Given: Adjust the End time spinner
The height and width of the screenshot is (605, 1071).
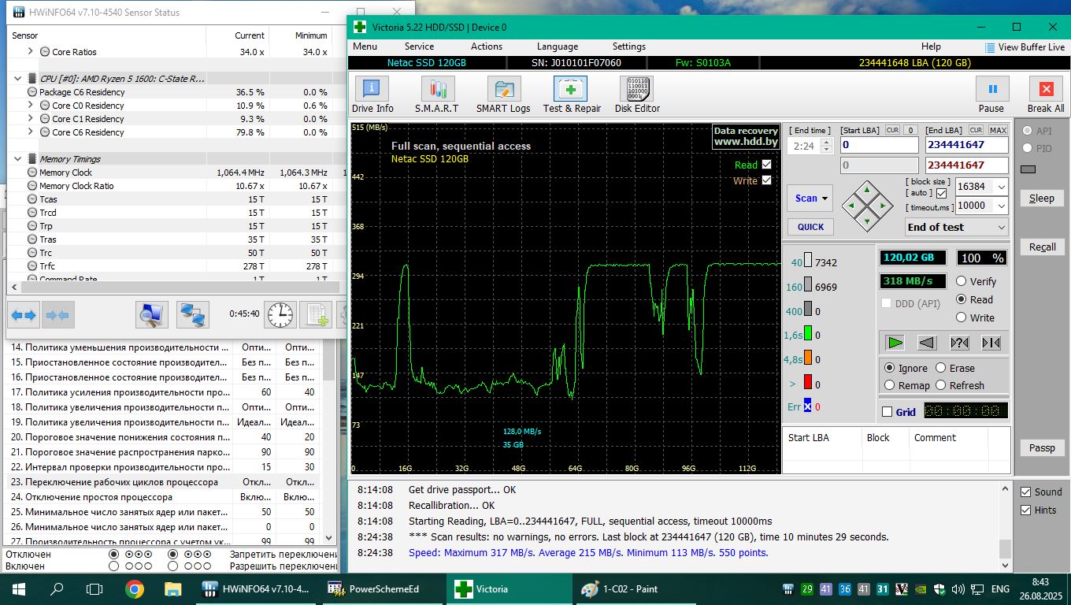Looking at the screenshot, I should [826, 146].
